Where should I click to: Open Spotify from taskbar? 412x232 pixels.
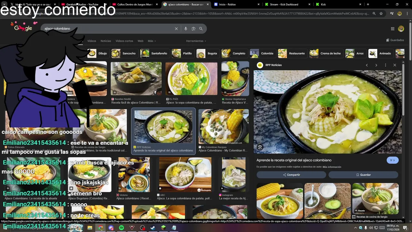point(121,228)
